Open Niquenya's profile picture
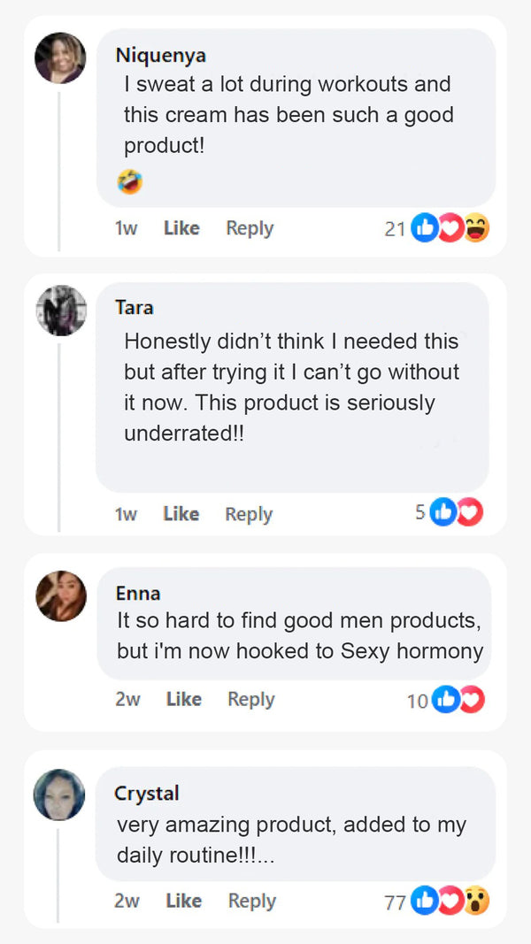This screenshot has height=944, width=531. (60, 58)
